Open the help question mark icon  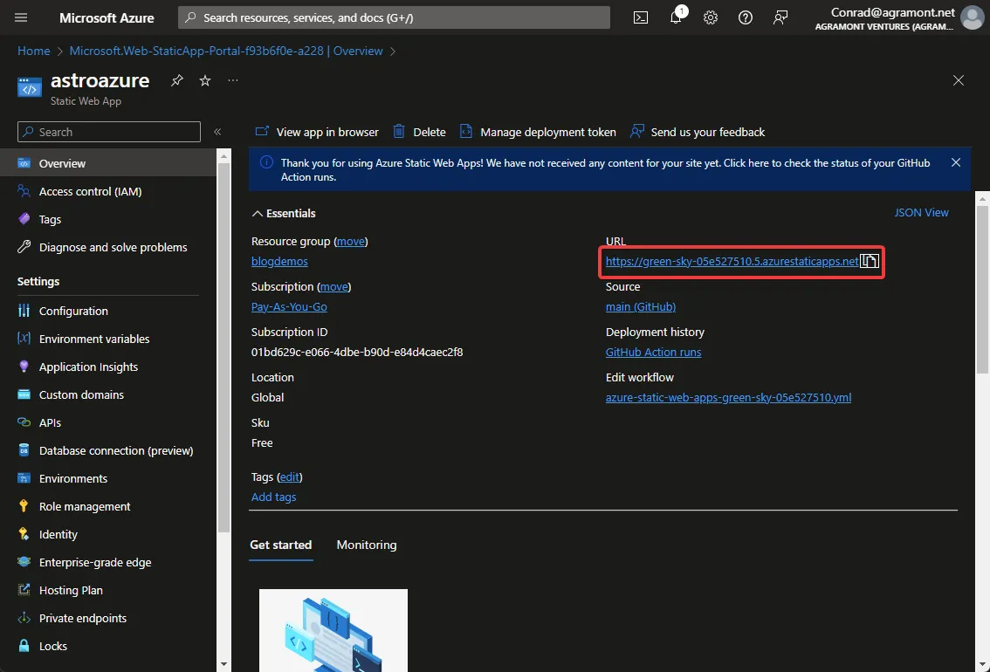745,17
